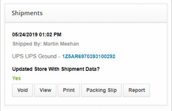
Task: Click the word Ground in service name
Action: [x=48, y=56]
